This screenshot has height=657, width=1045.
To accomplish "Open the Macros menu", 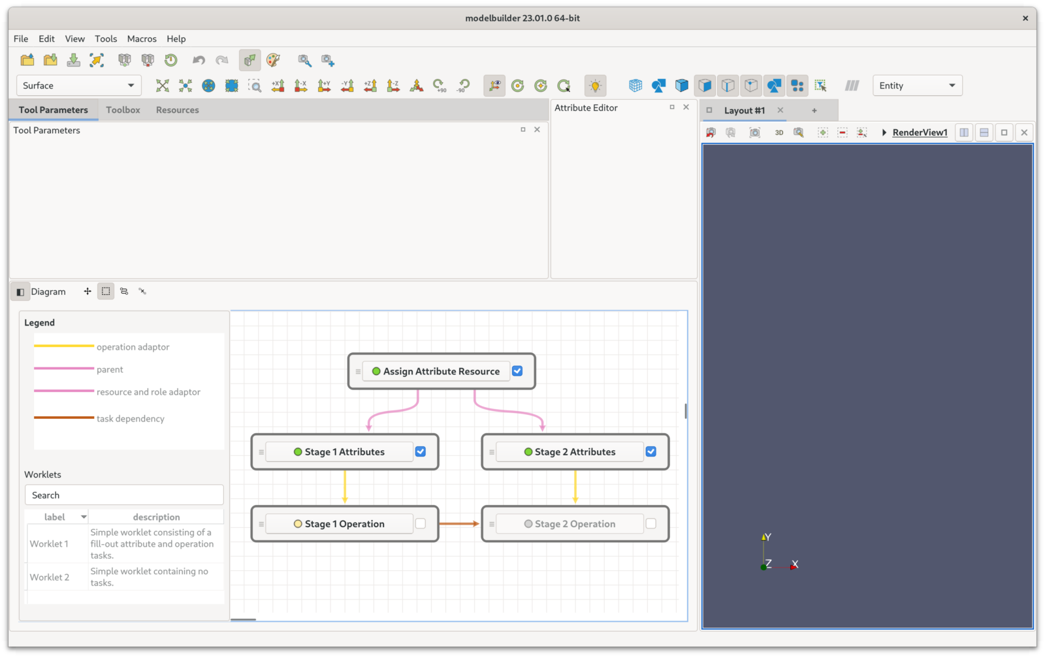I will [x=142, y=38].
